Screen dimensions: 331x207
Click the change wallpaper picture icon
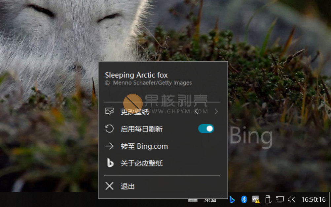click(109, 111)
